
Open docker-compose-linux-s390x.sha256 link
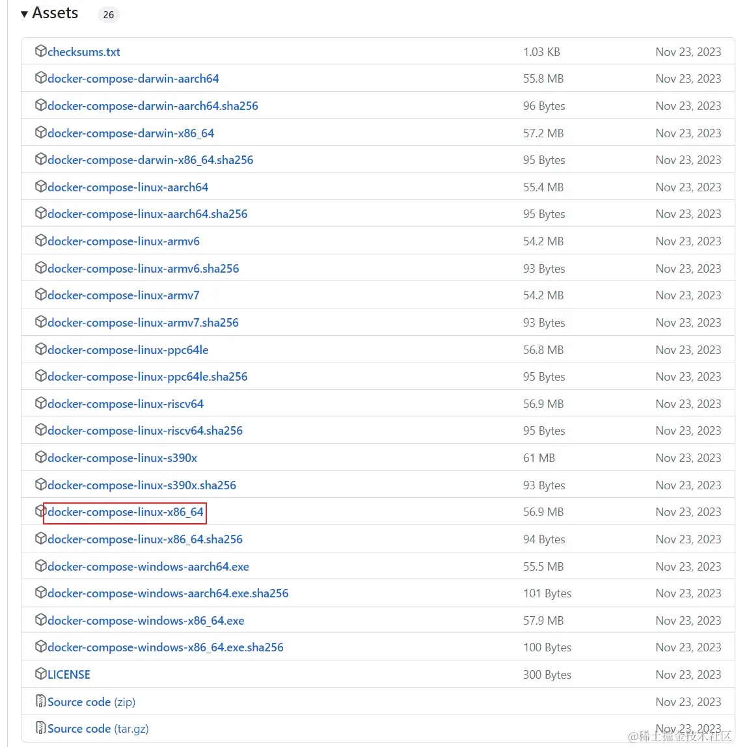142,485
